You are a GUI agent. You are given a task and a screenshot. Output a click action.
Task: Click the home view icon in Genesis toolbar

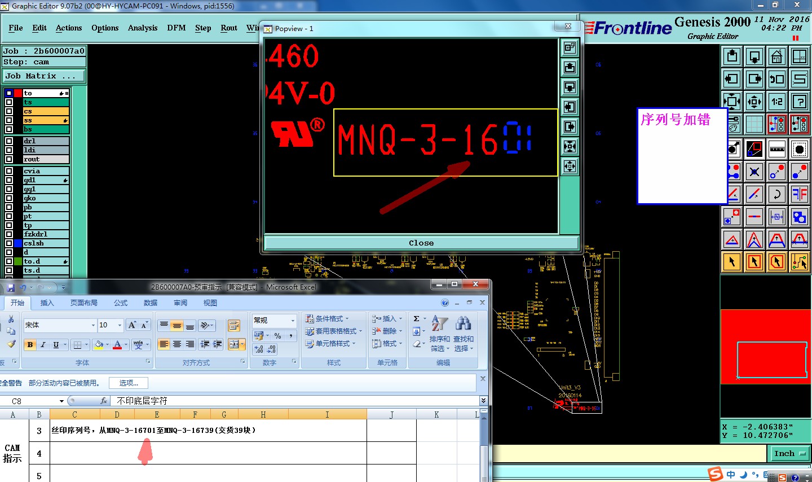[x=777, y=56]
